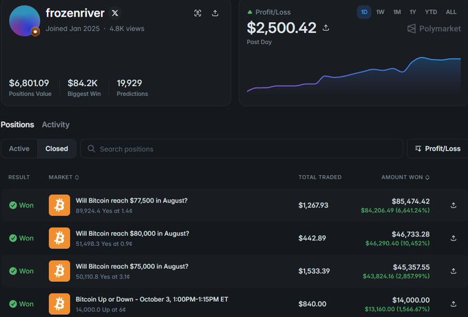Click the Won checkmark on $77,500 row
The height and width of the screenshot is (317, 468).
pos(13,205)
